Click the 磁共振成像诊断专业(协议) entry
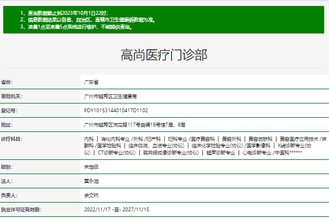 click(171, 153)
